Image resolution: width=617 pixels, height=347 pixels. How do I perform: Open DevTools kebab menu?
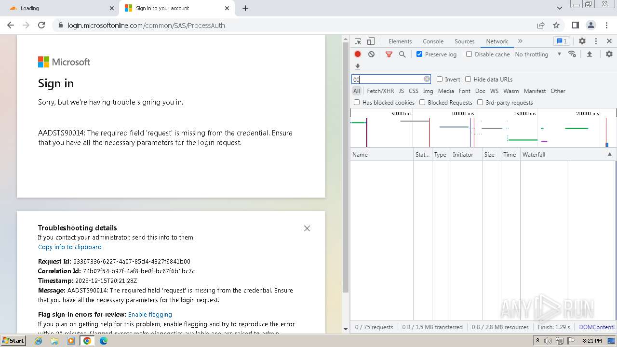click(596, 41)
